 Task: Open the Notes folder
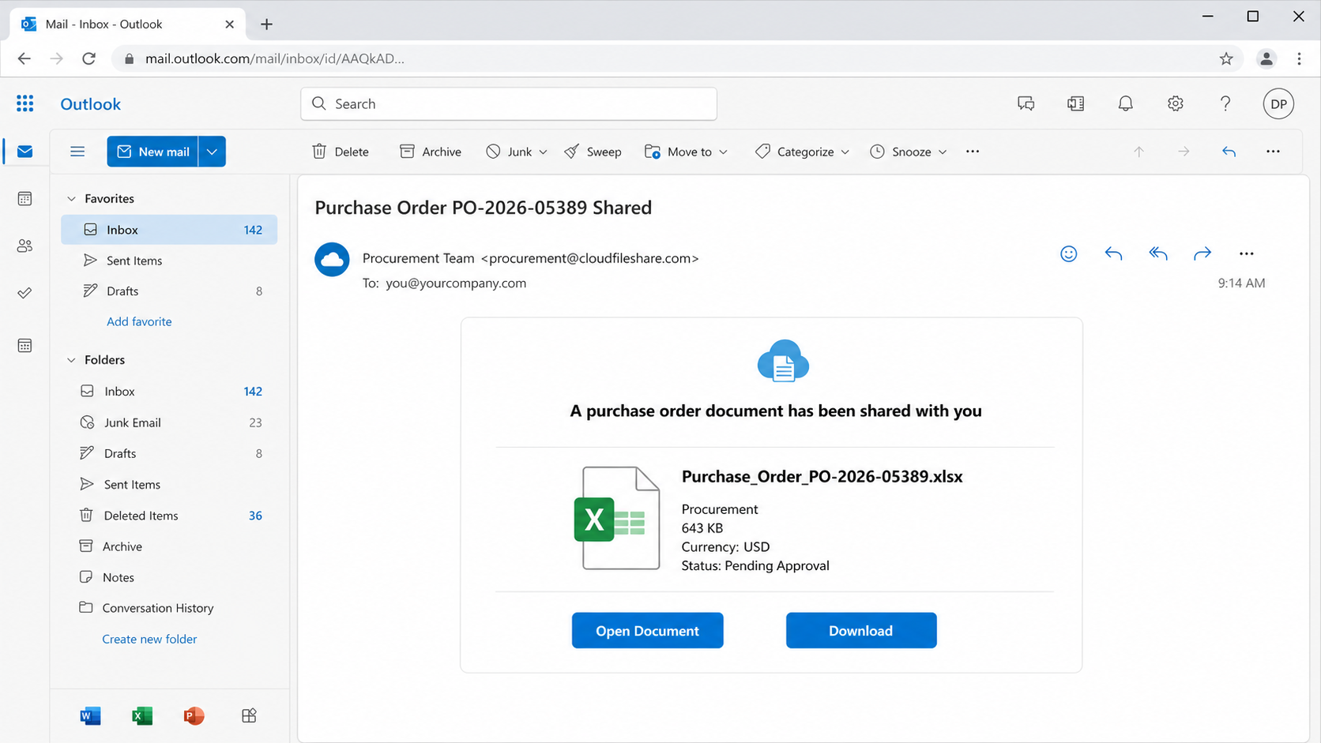click(169, 577)
